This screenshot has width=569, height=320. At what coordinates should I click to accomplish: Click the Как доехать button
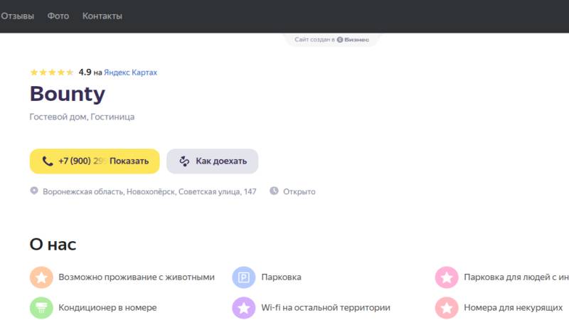[x=212, y=161]
